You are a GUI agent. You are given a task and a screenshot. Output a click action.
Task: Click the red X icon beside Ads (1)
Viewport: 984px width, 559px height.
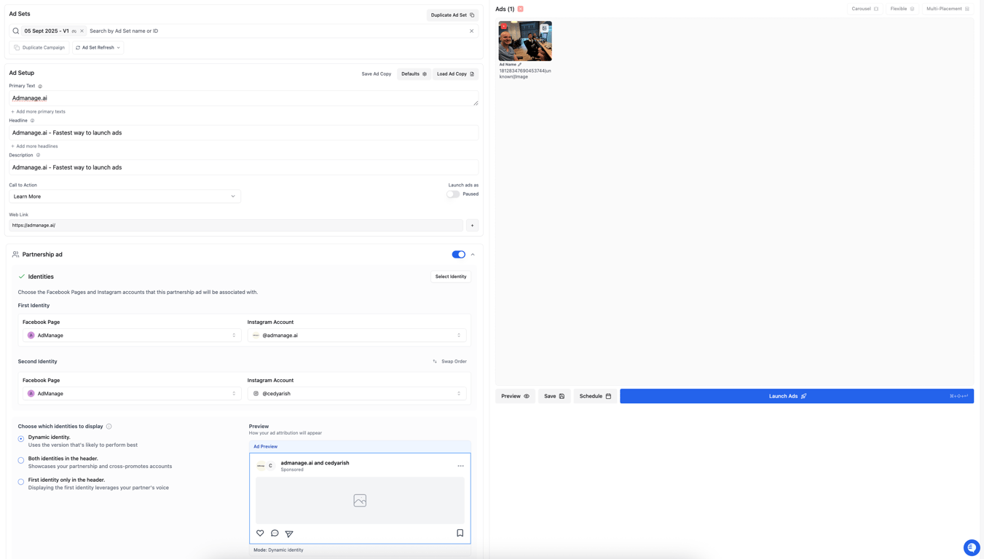(x=520, y=9)
